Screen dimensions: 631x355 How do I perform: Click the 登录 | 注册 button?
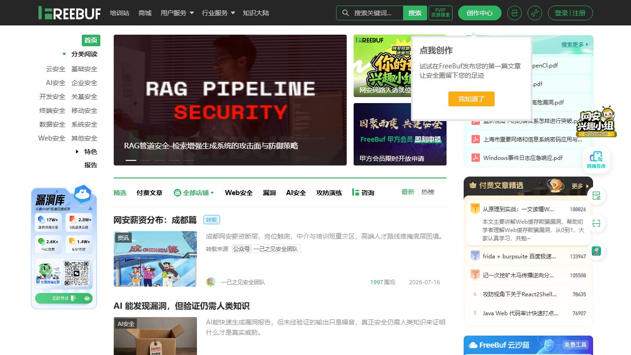[570, 13]
